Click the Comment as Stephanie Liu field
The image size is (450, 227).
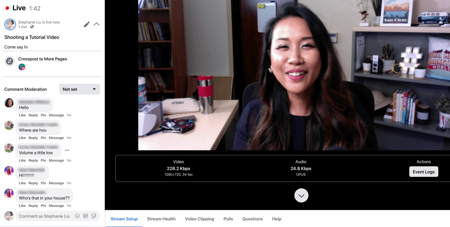tap(44, 216)
